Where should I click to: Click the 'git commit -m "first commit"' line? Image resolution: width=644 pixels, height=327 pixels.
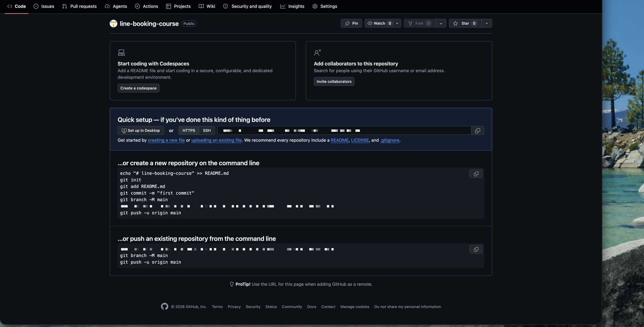[x=157, y=193]
